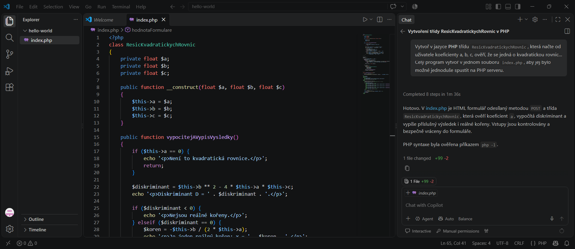The height and width of the screenshot is (249, 575).
Task: Close the index.php editor tab
Action: coord(164,19)
